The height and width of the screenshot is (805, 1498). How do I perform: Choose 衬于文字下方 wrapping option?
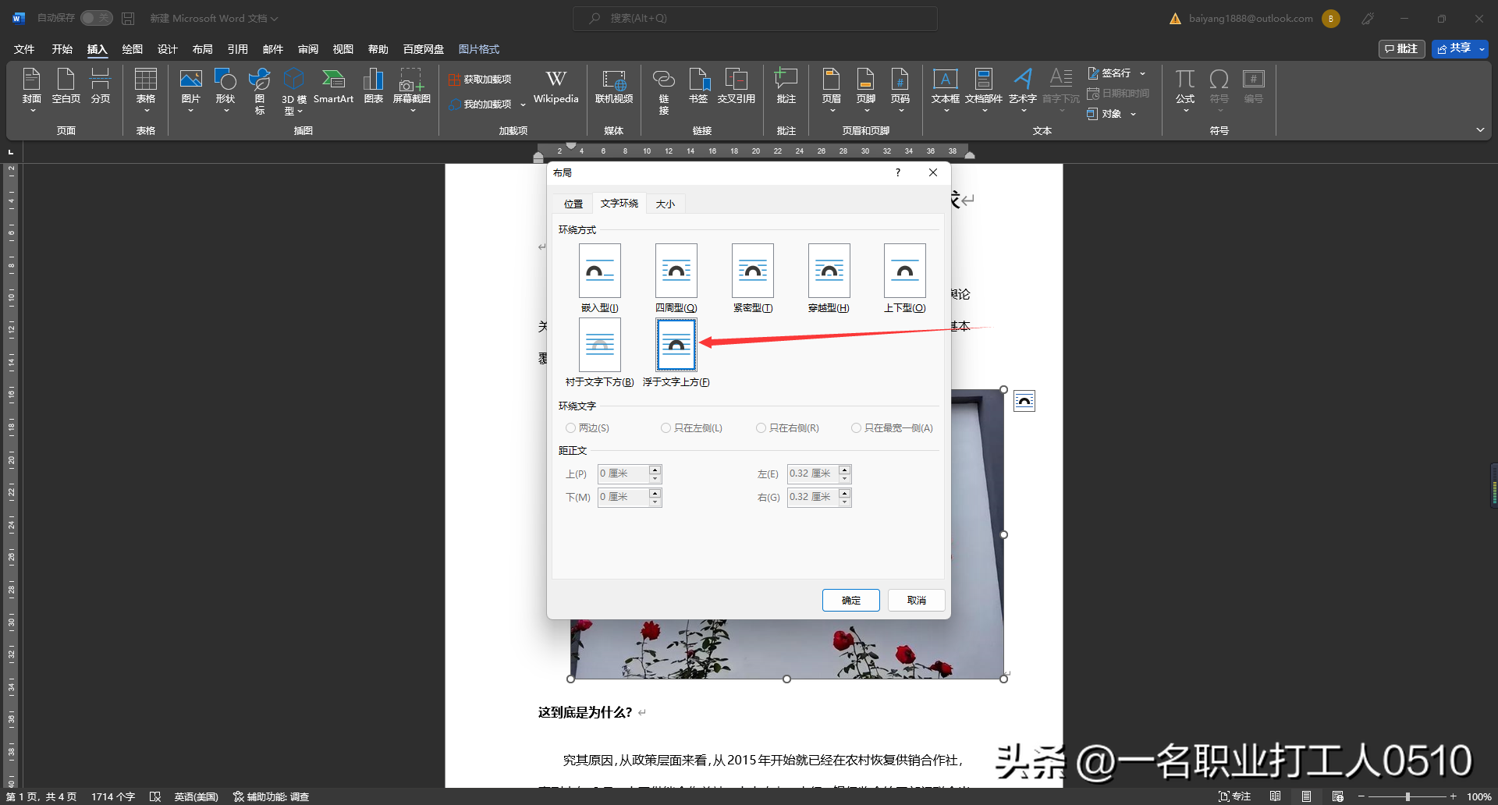(x=599, y=345)
